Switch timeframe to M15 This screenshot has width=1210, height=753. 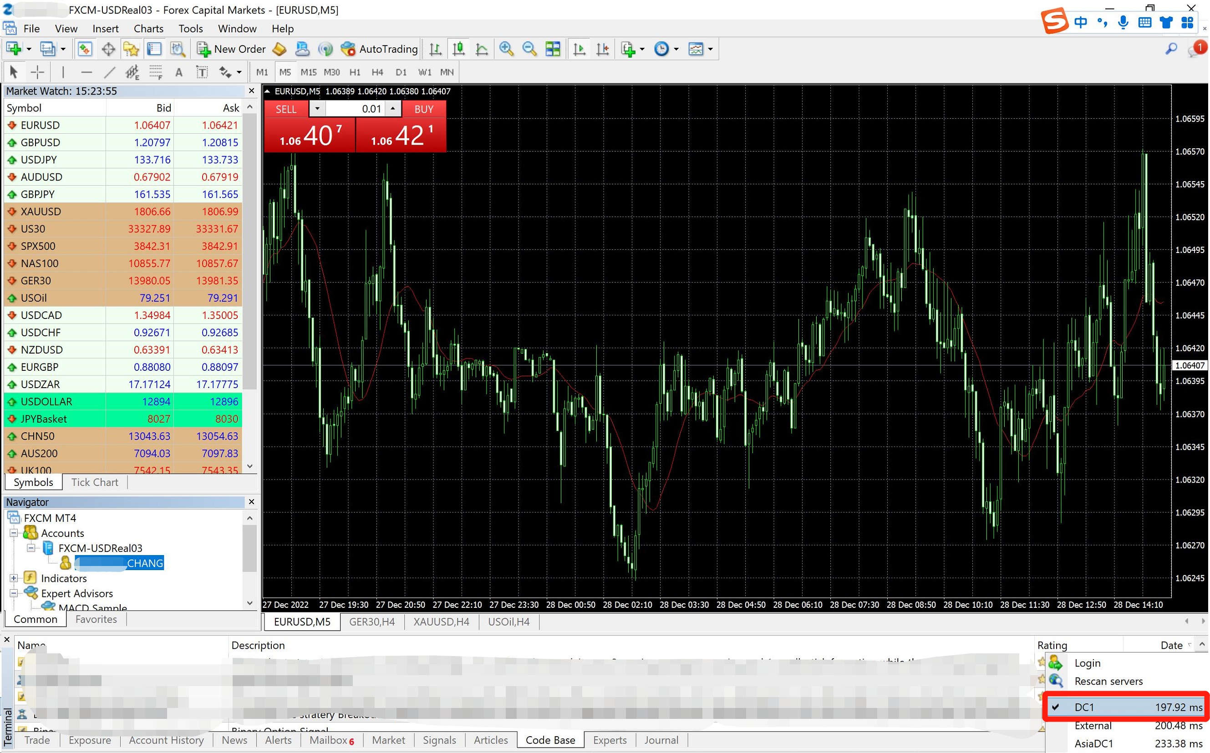(308, 72)
